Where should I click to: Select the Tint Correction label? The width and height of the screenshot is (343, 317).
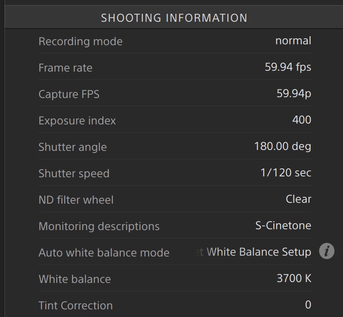[x=76, y=305]
